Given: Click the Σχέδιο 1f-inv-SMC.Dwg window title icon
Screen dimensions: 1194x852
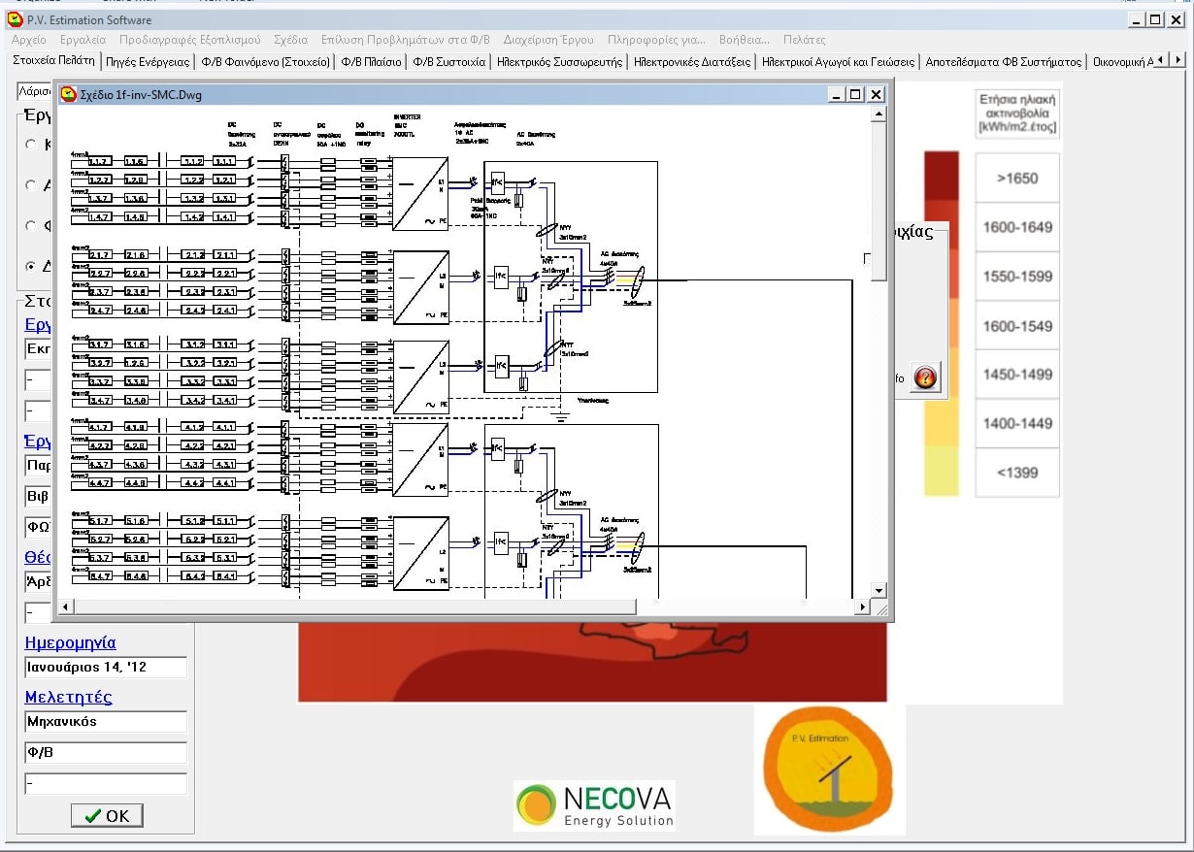Looking at the screenshot, I should 68,94.
